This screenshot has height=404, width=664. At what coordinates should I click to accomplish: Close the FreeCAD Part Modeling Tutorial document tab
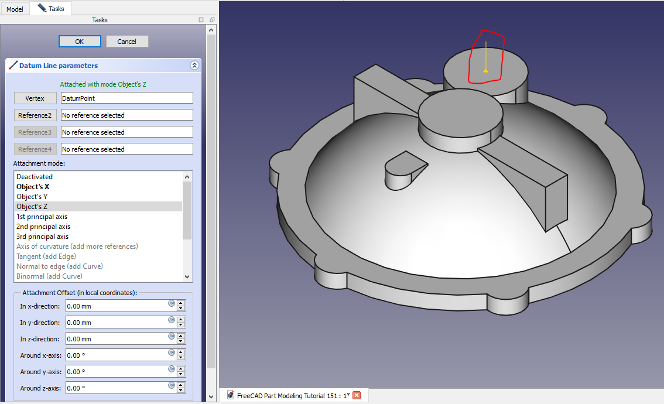[x=357, y=395]
